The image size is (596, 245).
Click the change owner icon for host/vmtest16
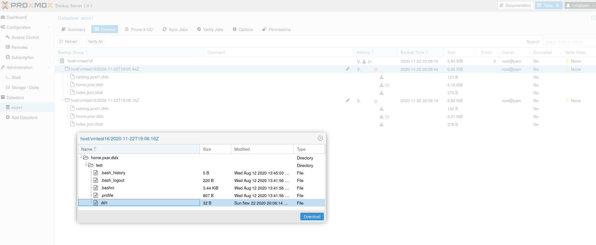[364, 62]
